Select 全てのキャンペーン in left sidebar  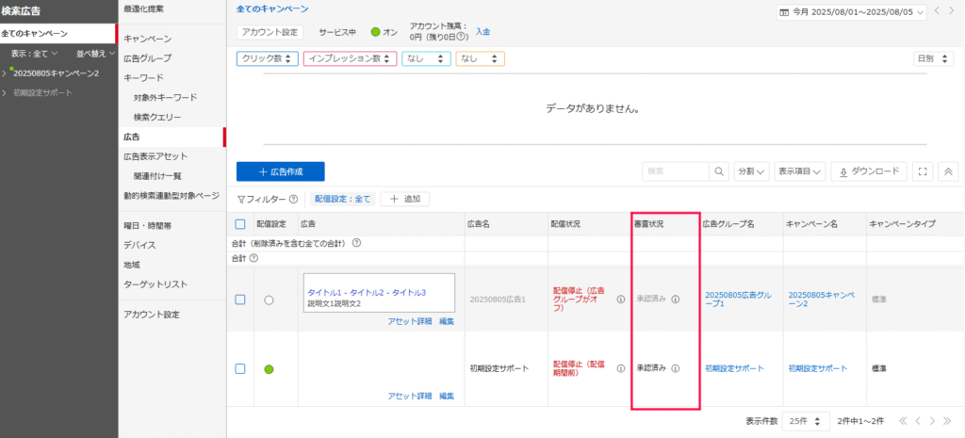(x=57, y=34)
